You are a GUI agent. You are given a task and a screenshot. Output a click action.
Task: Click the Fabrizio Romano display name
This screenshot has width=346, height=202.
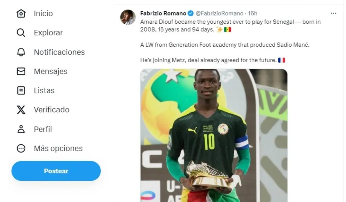tap(163, 13)
